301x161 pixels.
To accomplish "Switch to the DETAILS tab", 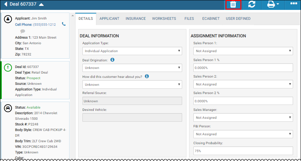I will click(x=86, y=18).
